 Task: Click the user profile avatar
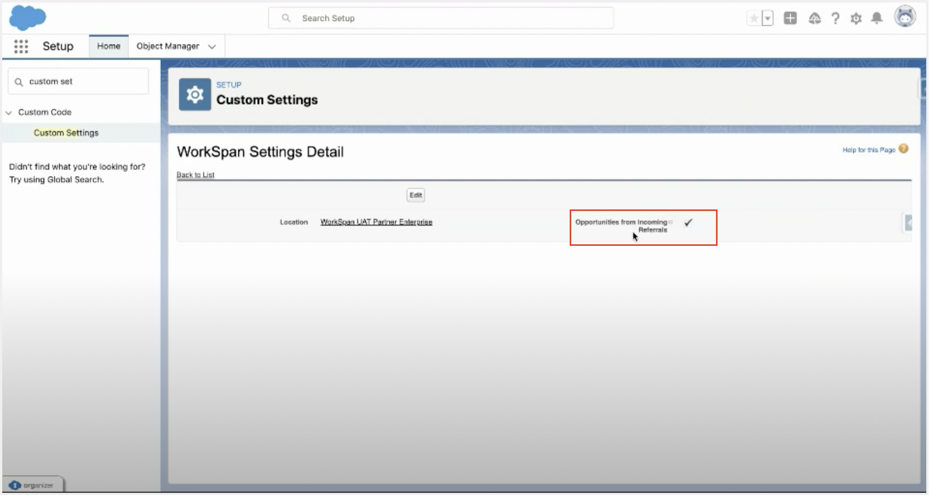tap(905, 17)
